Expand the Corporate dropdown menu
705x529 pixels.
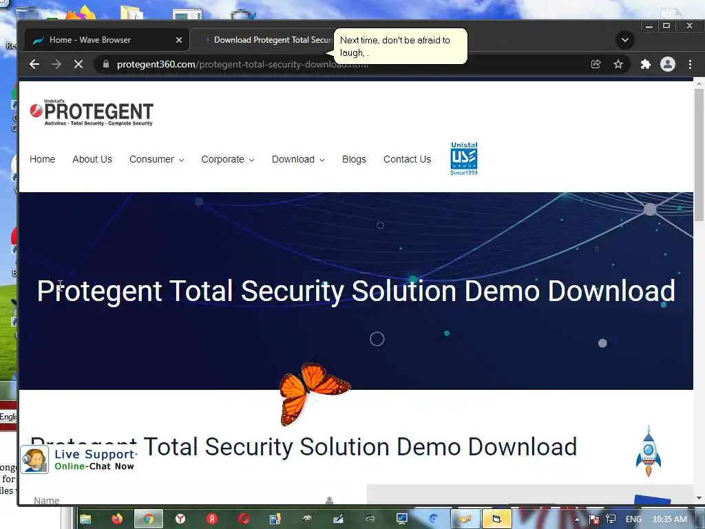coord(227,159)
